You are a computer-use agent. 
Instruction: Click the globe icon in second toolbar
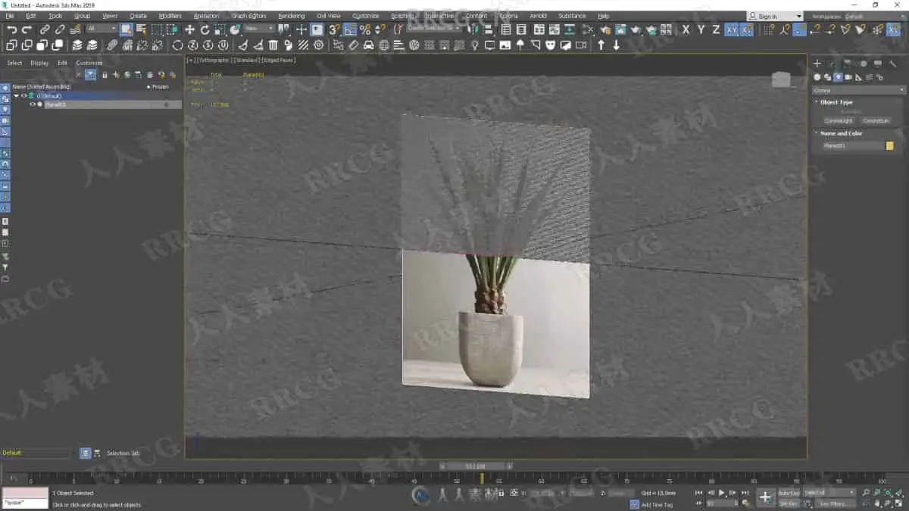point(384,45)
